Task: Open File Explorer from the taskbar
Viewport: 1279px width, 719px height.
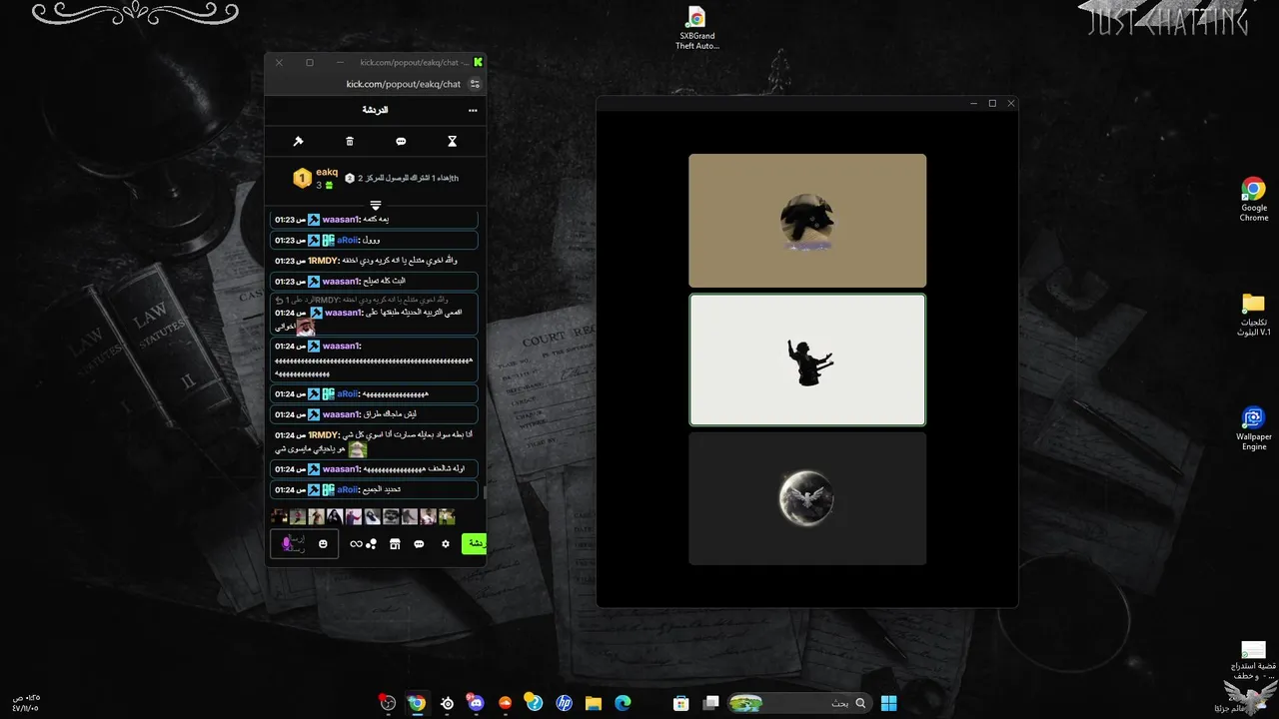Action: 594,703
